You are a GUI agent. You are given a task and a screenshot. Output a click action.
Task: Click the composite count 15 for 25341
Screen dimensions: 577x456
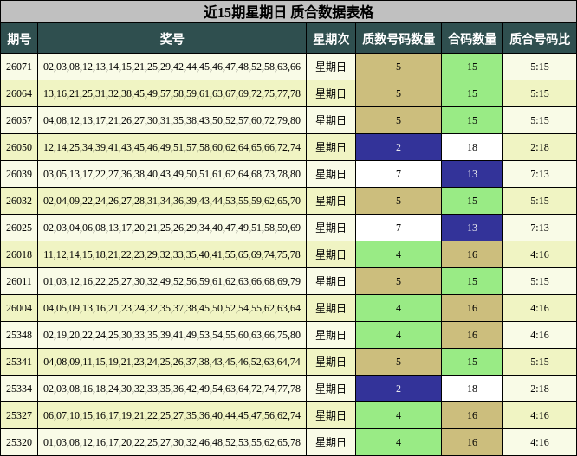point(472,362)
